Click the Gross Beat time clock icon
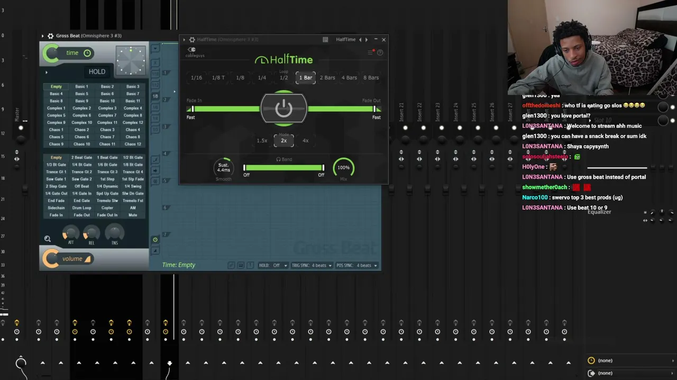677x380 pixels. coord(87,53)
